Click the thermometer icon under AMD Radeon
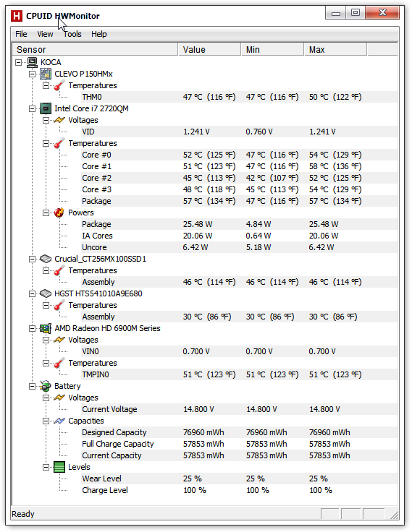 [59, 363]
